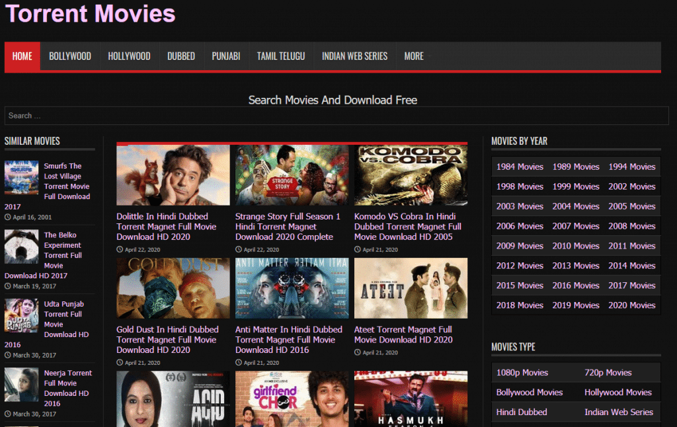Browse 2009 Movies
This screenshot has width=677, height=427.
pos(520,246)
